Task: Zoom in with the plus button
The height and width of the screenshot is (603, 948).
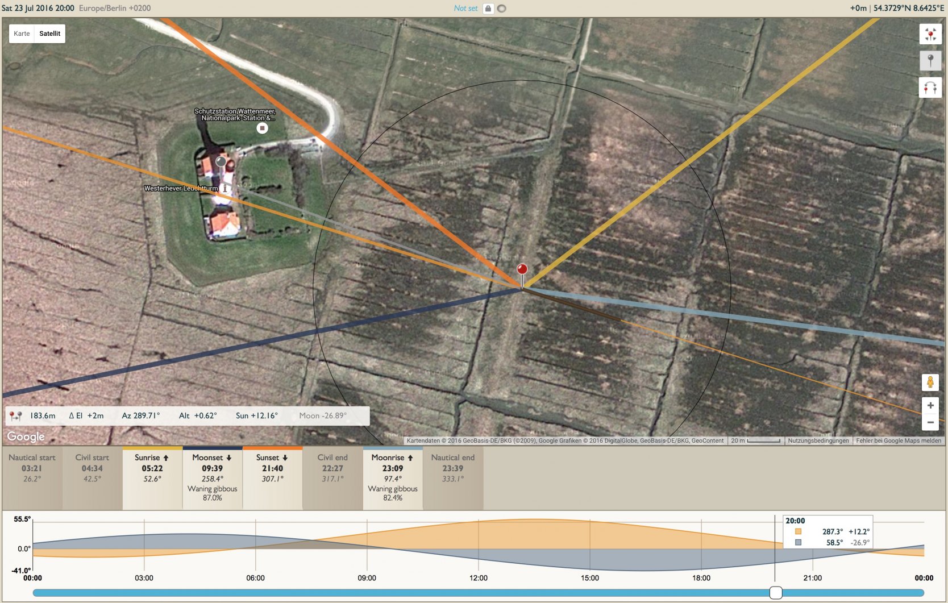Action: click(x=930, y=405)
